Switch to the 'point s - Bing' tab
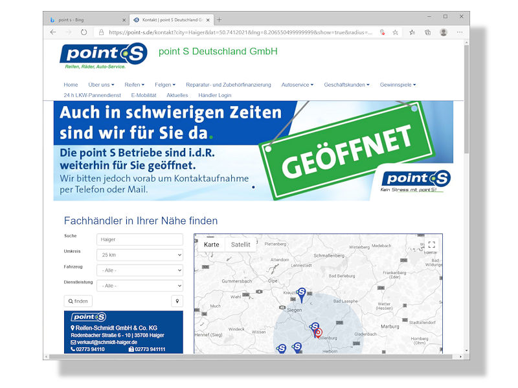The image size is (518, 388). [x=86, y=20]
